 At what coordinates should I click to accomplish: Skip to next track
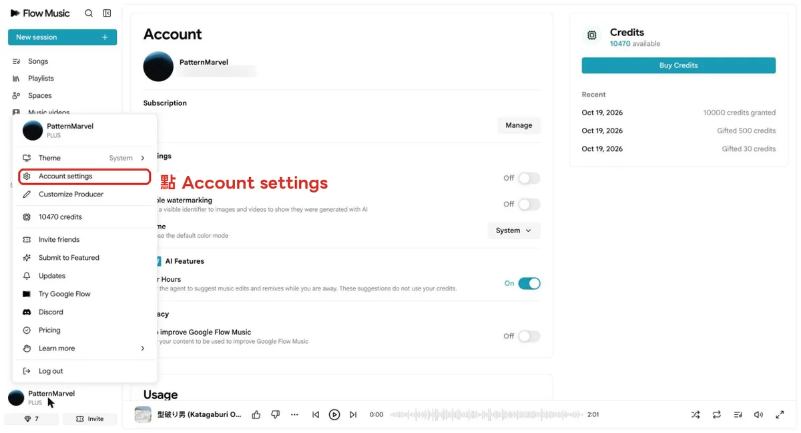353,414
